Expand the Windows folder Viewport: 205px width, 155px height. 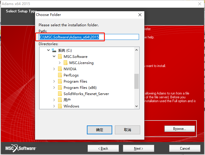click(x=54, y=106)
